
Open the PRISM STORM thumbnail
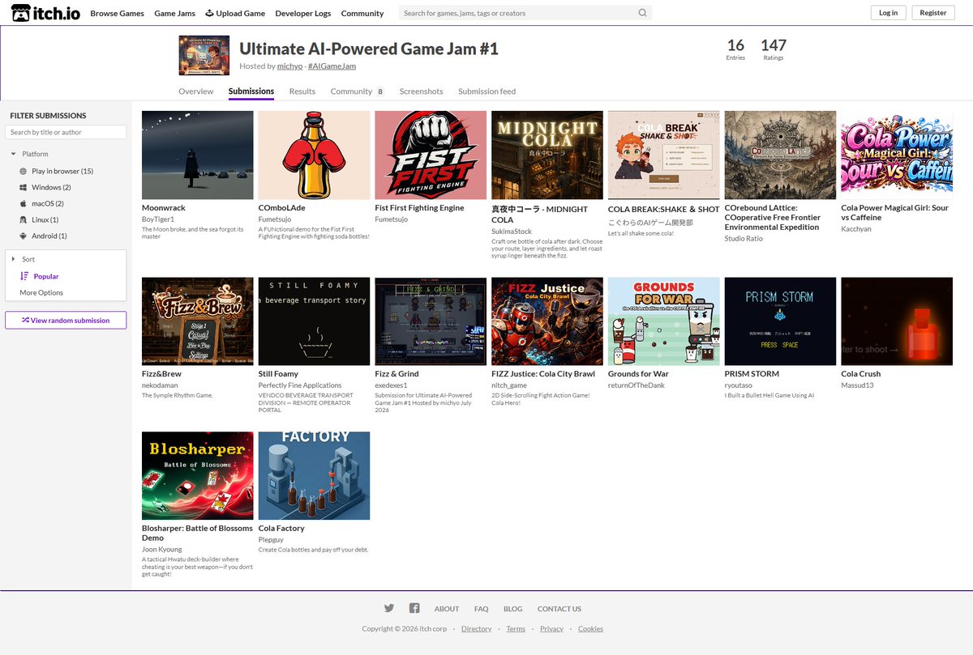pos(781,321)
